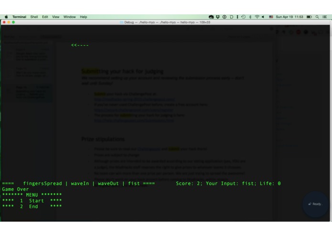Open the Terminal application menu
Screen dimensions: 332x236
(19, 17)
